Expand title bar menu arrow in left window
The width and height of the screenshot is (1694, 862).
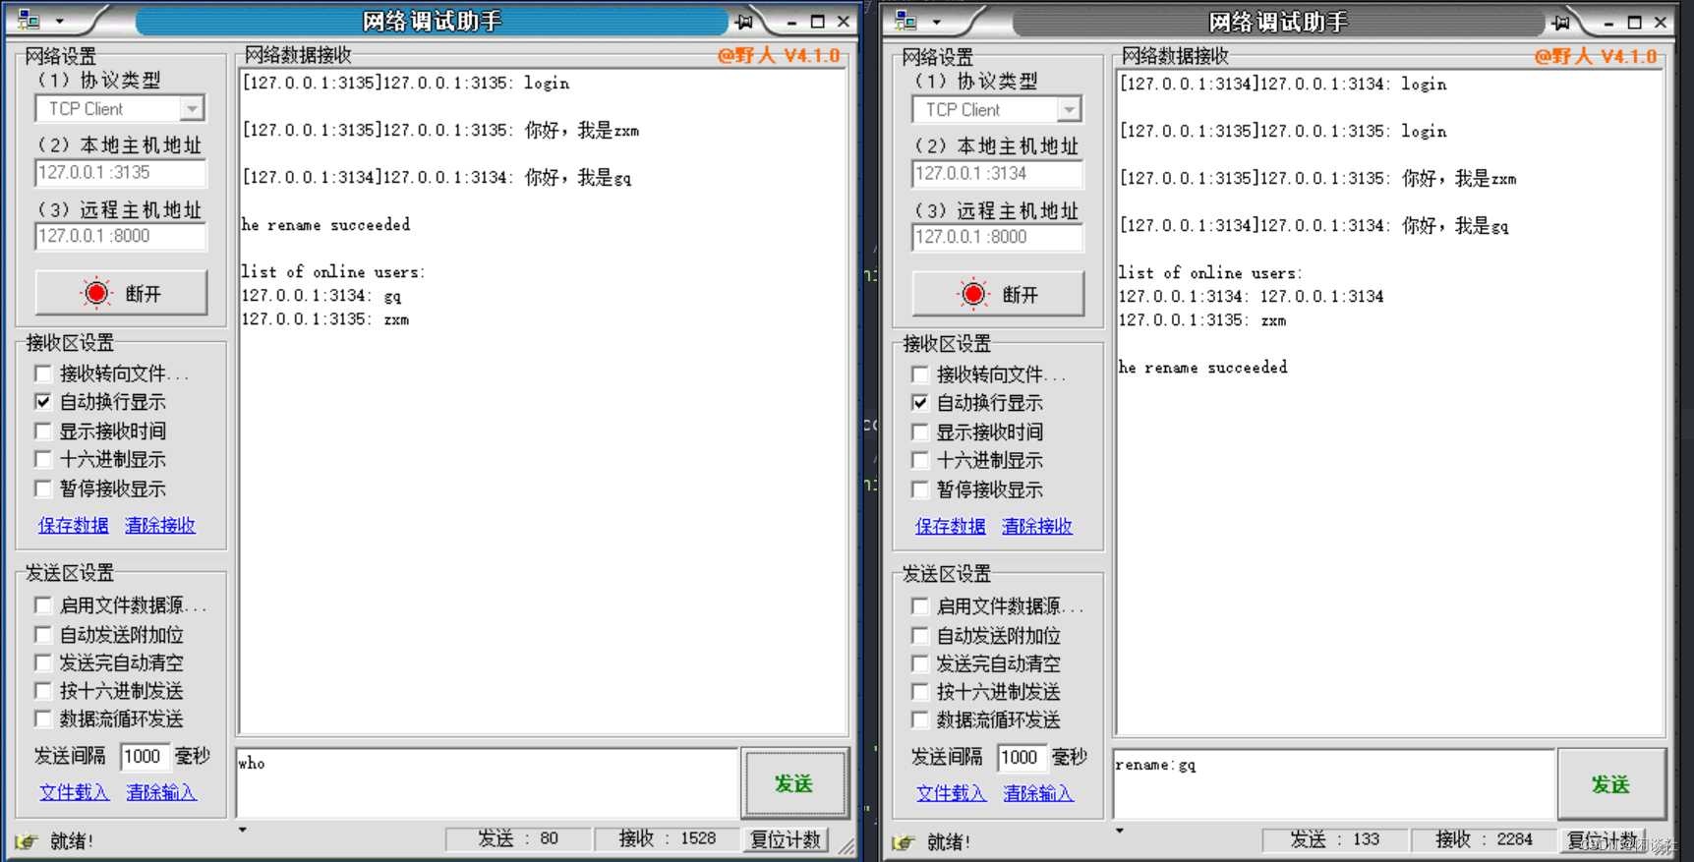pyautogui.click(x=60, y=21)
